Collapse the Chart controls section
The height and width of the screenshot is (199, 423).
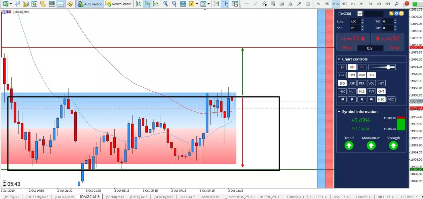pos(339,59)
